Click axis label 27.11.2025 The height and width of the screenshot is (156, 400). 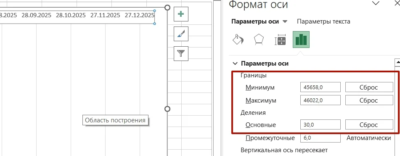pos(105,15)
